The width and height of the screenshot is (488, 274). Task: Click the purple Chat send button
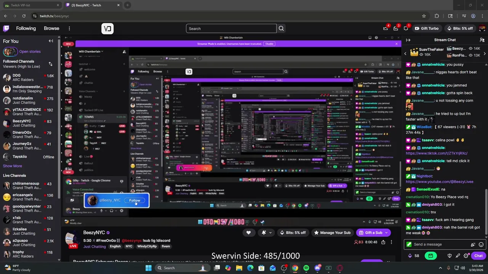[x=478, y=256]
